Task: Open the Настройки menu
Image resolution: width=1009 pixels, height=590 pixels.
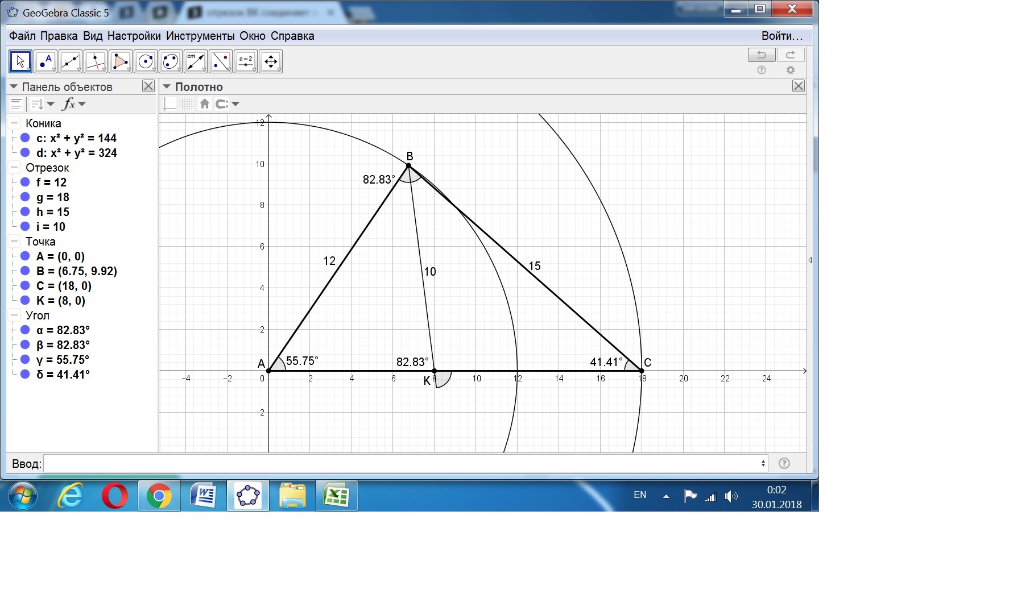Action: (x=134, y=36)
